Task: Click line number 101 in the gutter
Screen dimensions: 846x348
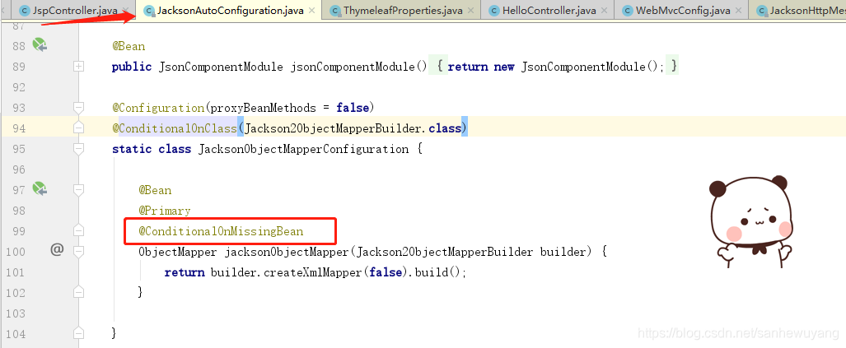Action: [15, 272]
